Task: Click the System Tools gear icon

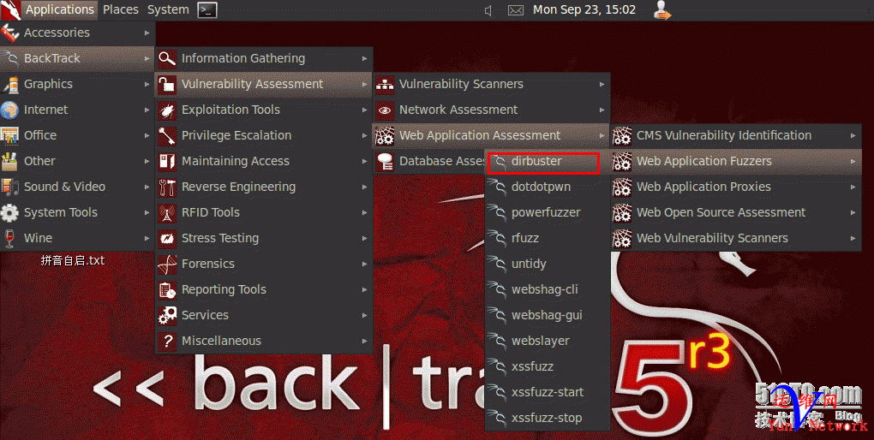Action: point(9,212)
